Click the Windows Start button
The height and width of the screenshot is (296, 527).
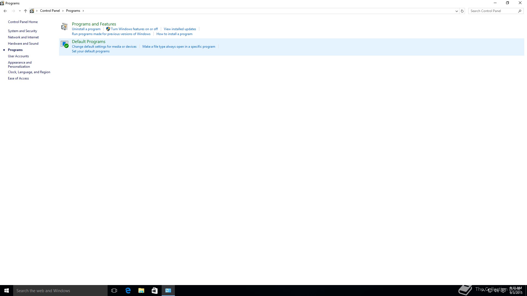pyautogui.click(x=7, y=291)
